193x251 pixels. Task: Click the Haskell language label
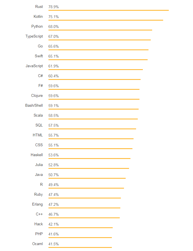click(37, 155)
